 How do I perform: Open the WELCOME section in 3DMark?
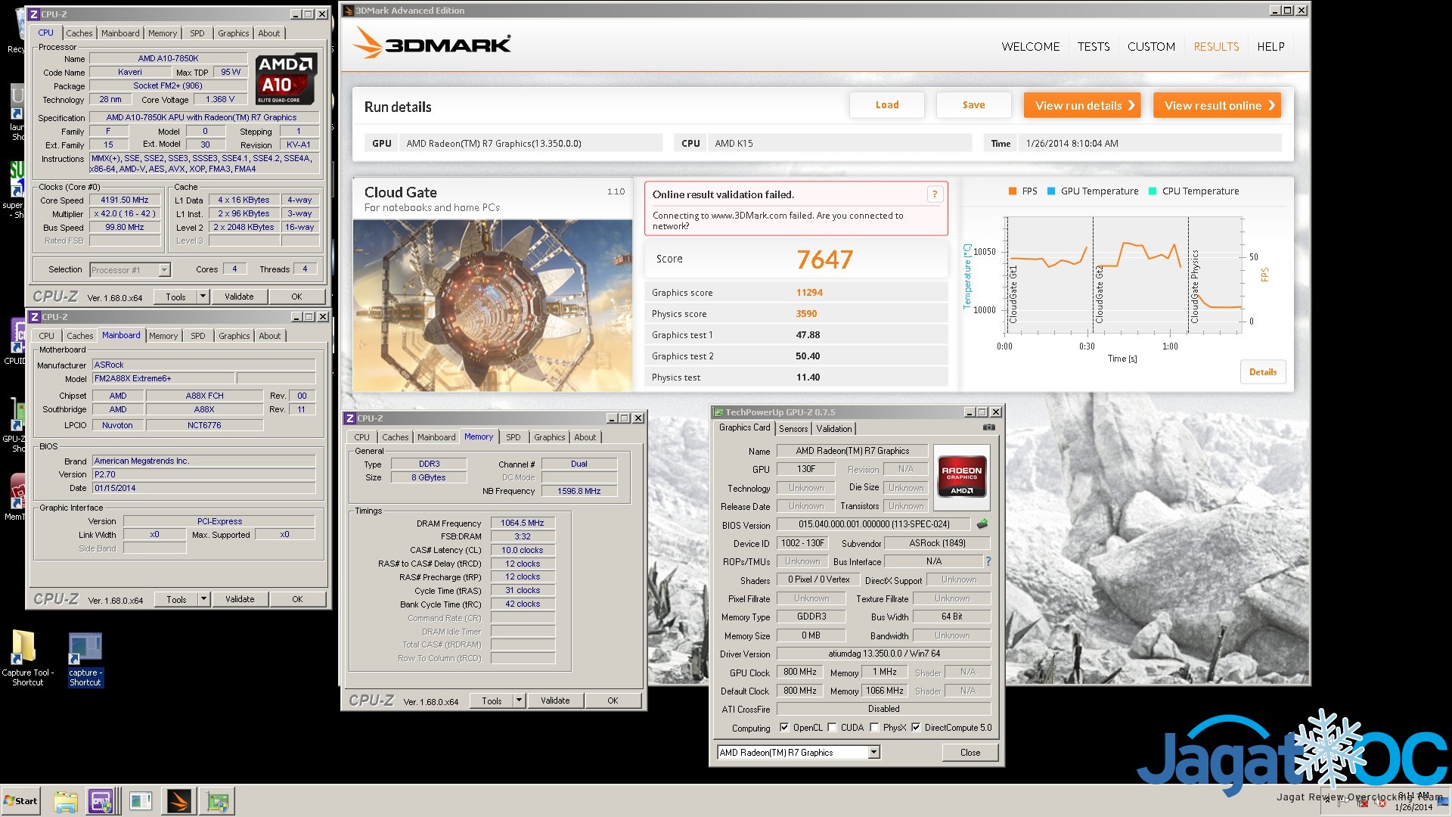click(1031, 46)
